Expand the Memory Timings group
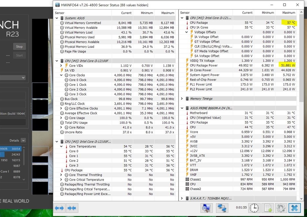This screenshot has height=217, width=307. [x=182, y=99]
